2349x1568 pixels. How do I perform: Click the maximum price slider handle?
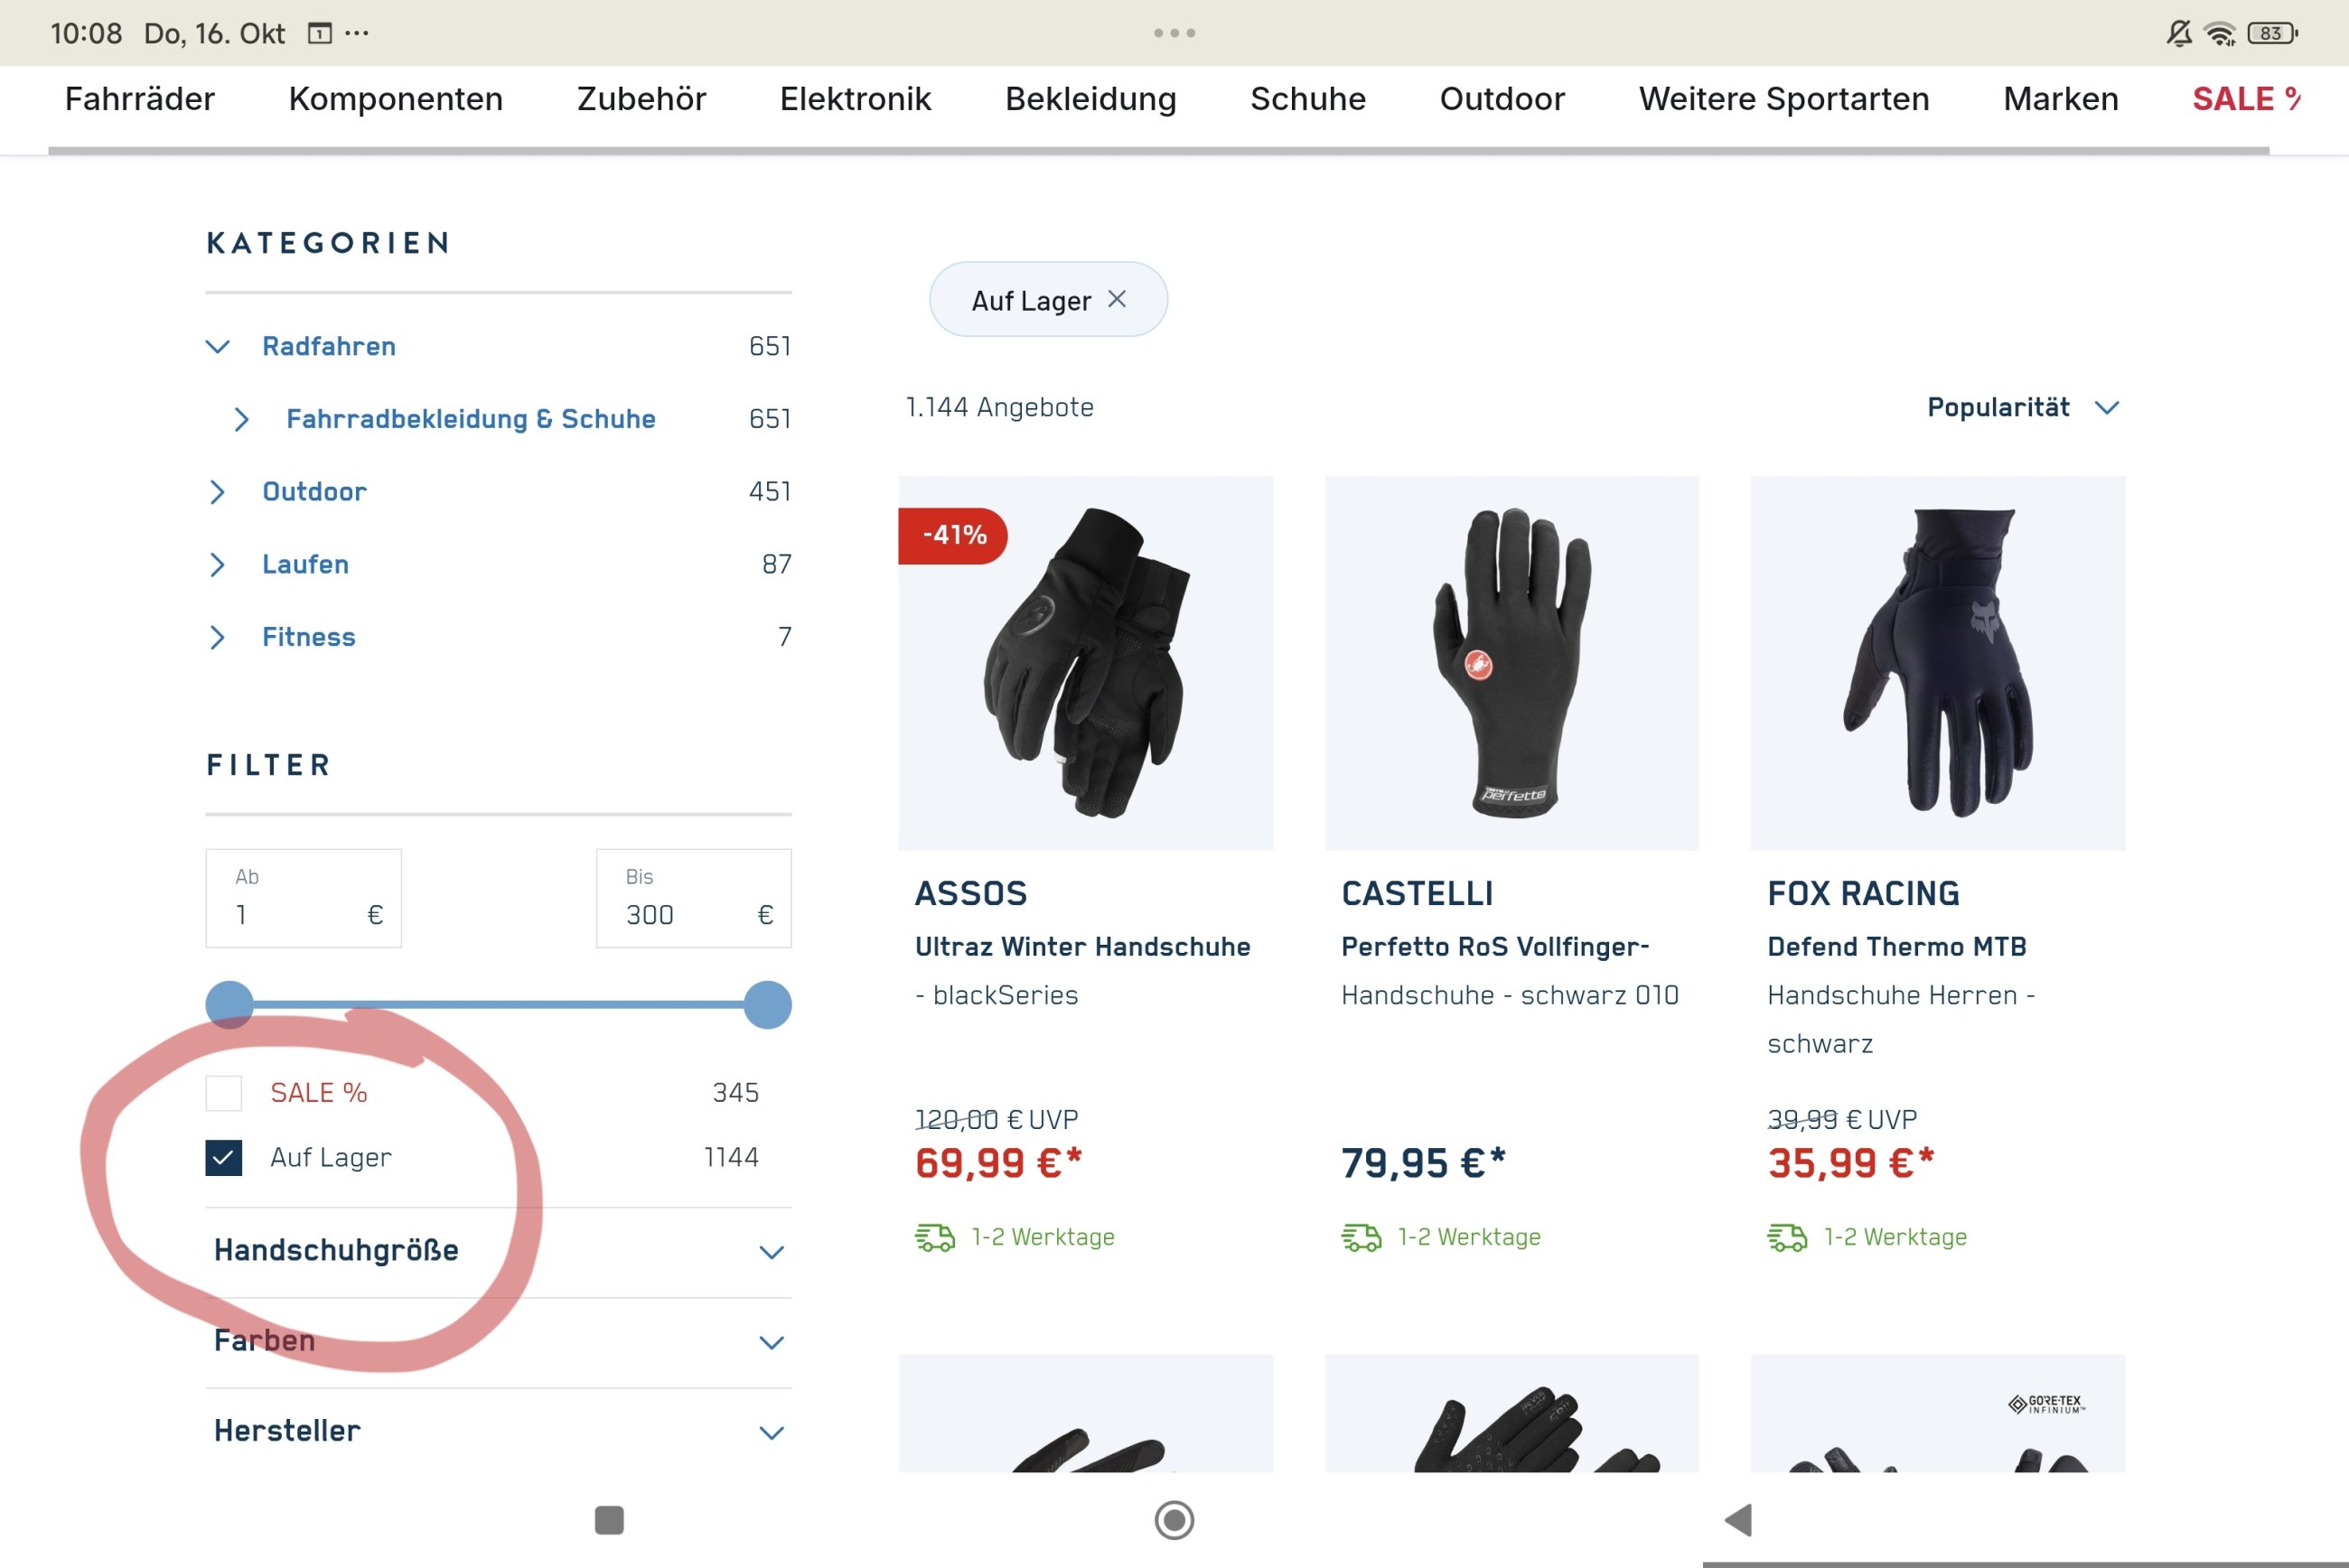click(768, 1004)
